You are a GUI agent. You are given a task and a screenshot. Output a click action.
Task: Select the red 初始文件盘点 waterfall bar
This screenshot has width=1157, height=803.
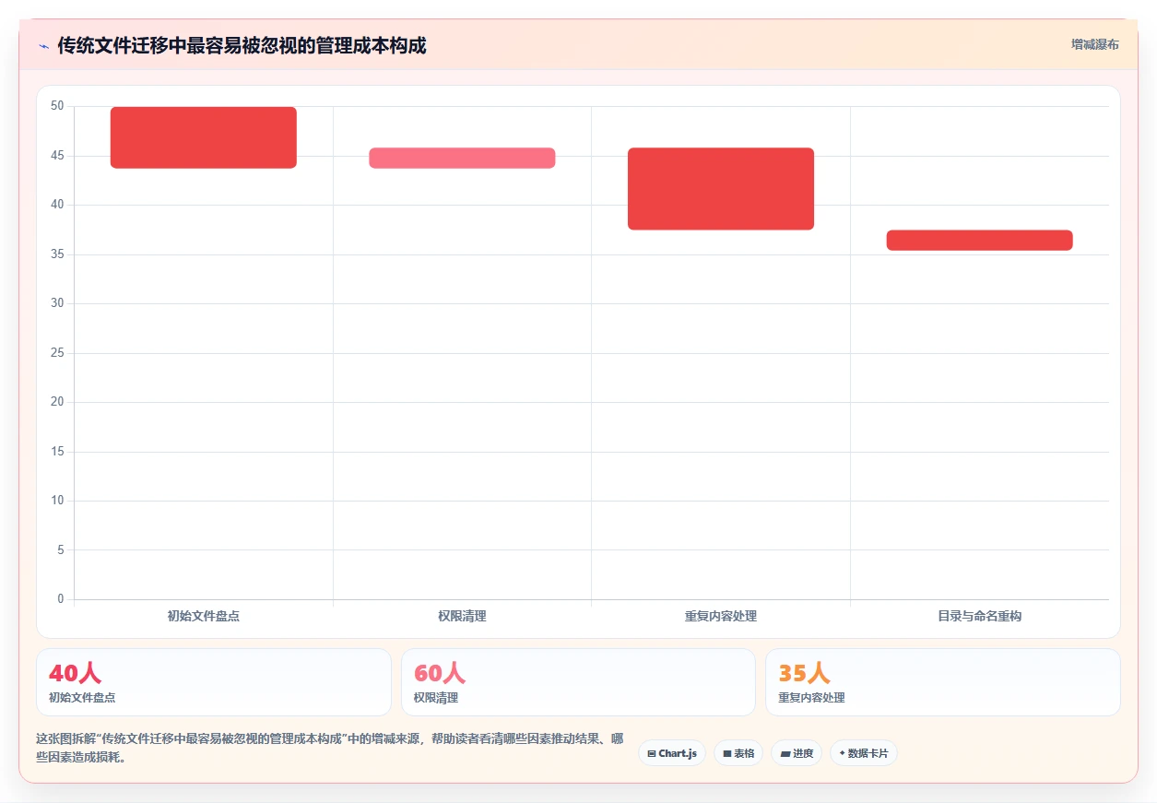pos(204,137)
